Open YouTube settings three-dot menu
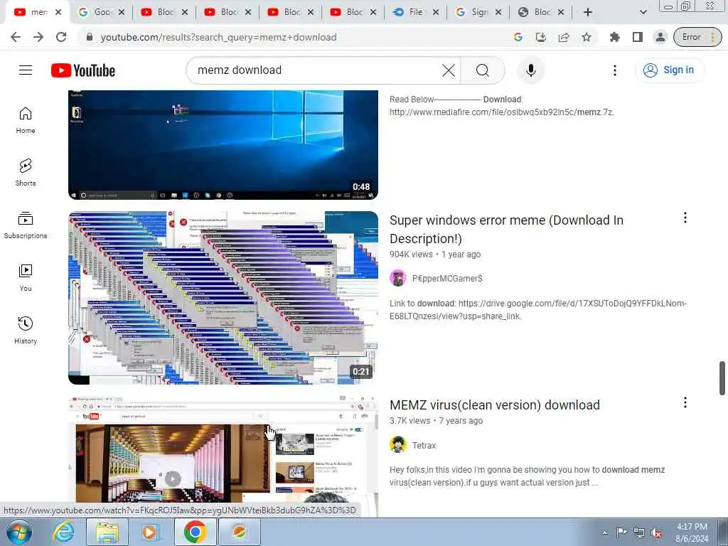Viewport: 728px width, 546px height. pos(615,70)
